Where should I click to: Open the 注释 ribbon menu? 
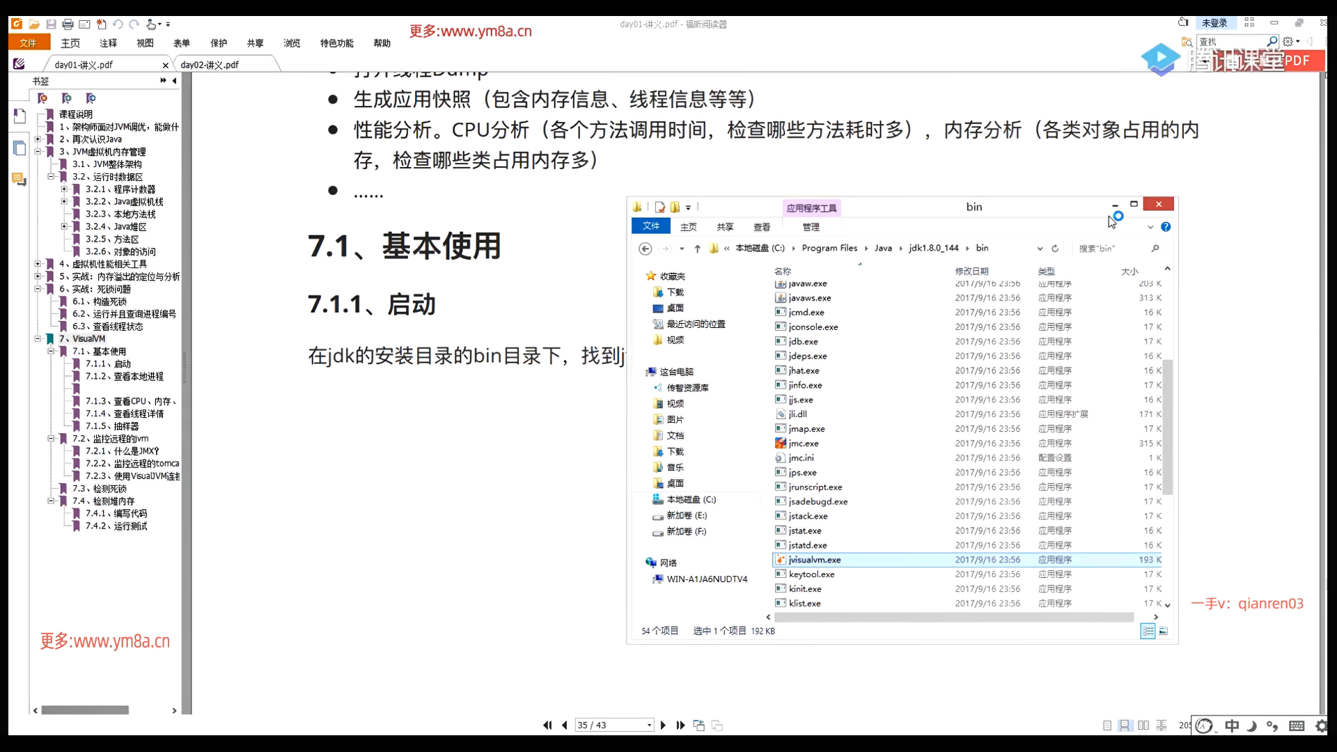point(108,43)
